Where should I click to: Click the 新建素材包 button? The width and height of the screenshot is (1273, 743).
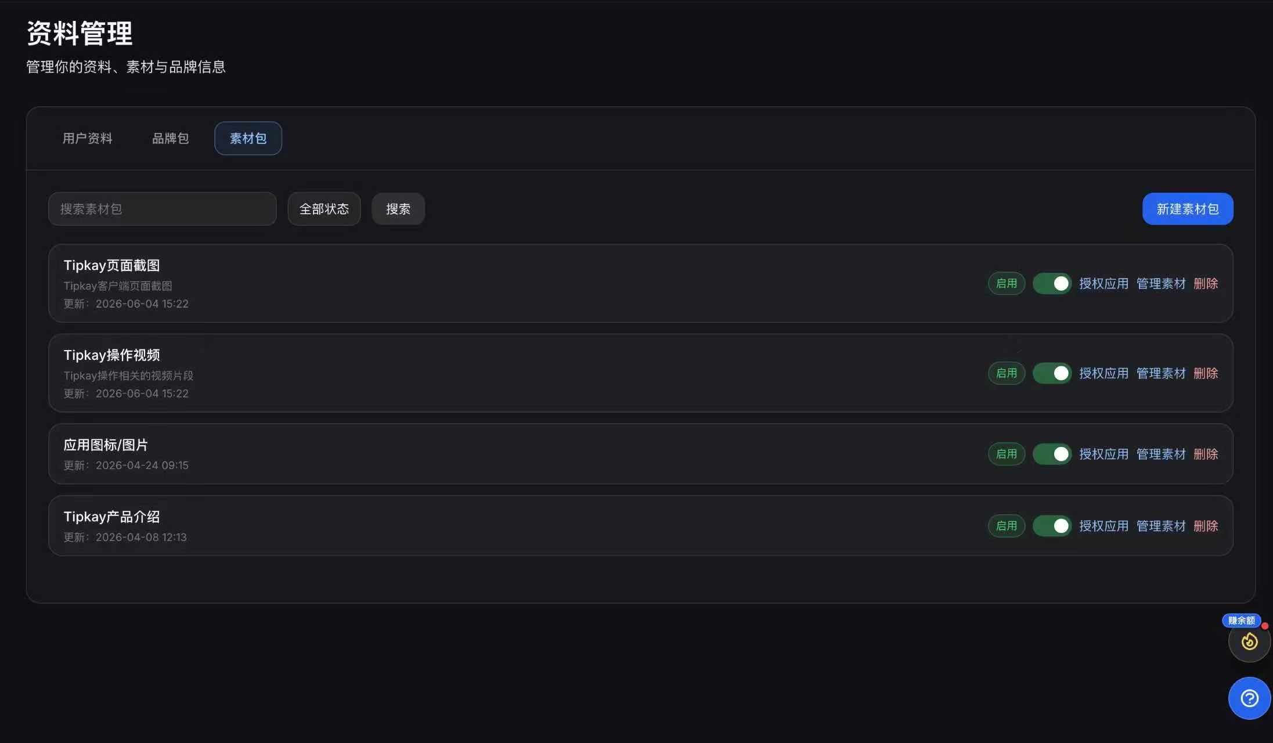[1188, 209]
